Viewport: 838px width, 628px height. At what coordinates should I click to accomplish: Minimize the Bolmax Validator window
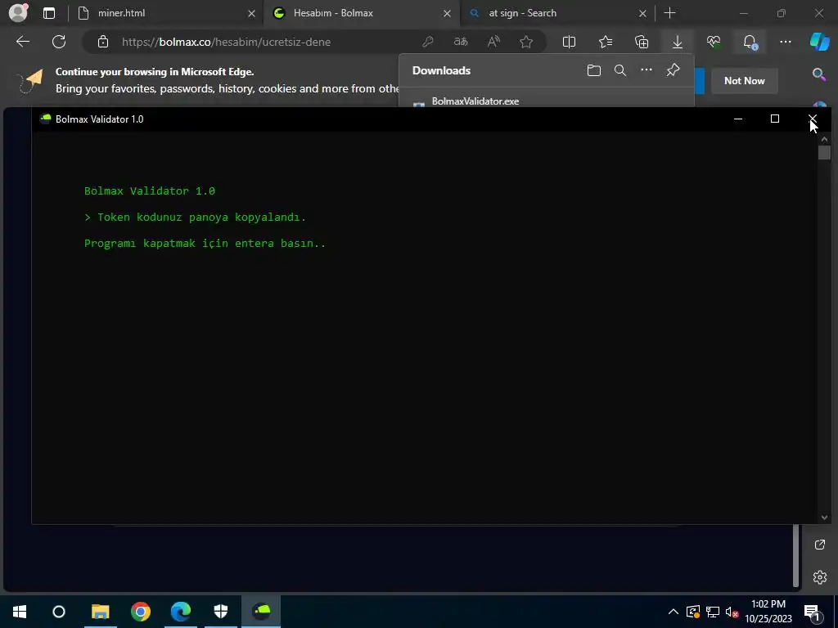click(738, 119)
